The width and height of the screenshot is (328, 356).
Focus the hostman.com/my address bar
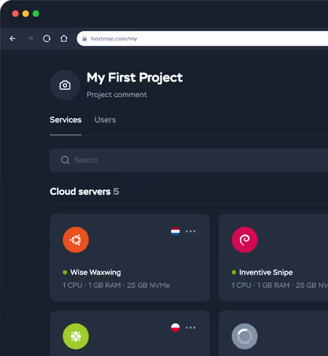tap(202, 39)
